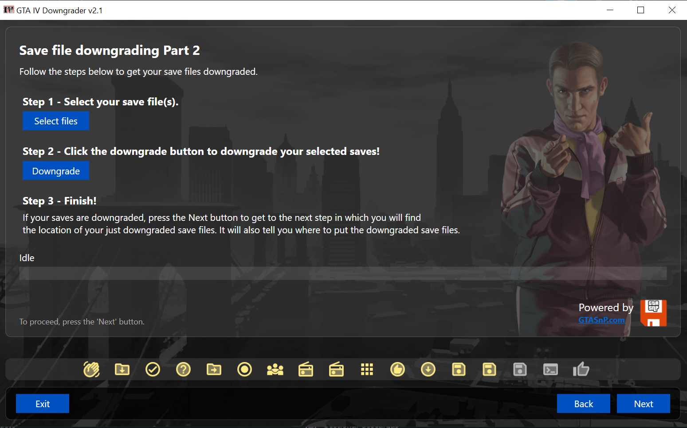The image size is (687, 428).
Task: Click the grey thumbs-up finish step icon
Action: pyautogui.click(x=581, y=369)
